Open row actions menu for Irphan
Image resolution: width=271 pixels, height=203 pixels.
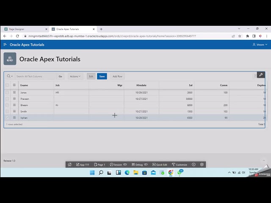pos(14,118)
